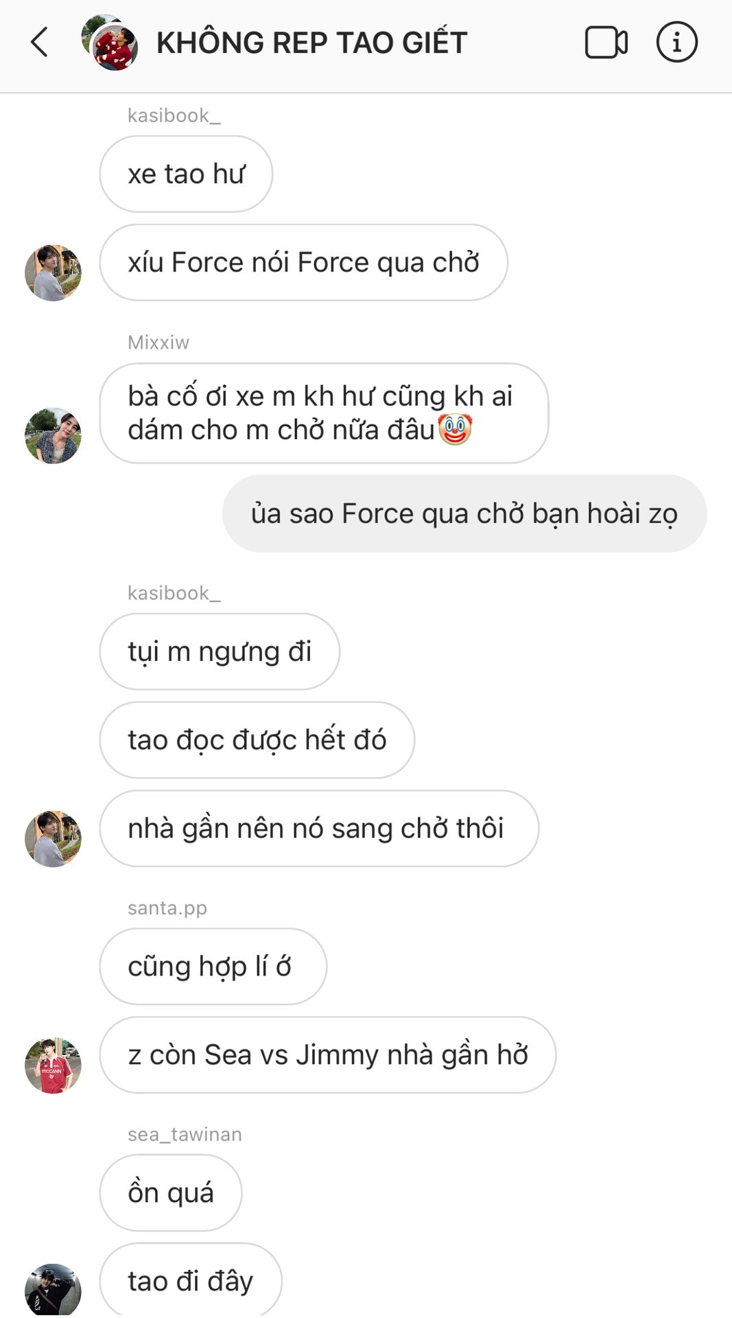Tap kasibook_ avatar beside xíu Force message
Screen dimensions: 732x1318
click(x=53, y=273)
